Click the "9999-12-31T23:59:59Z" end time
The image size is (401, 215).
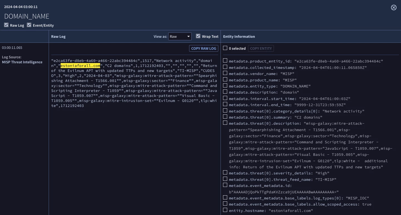(x=320, y=105)
